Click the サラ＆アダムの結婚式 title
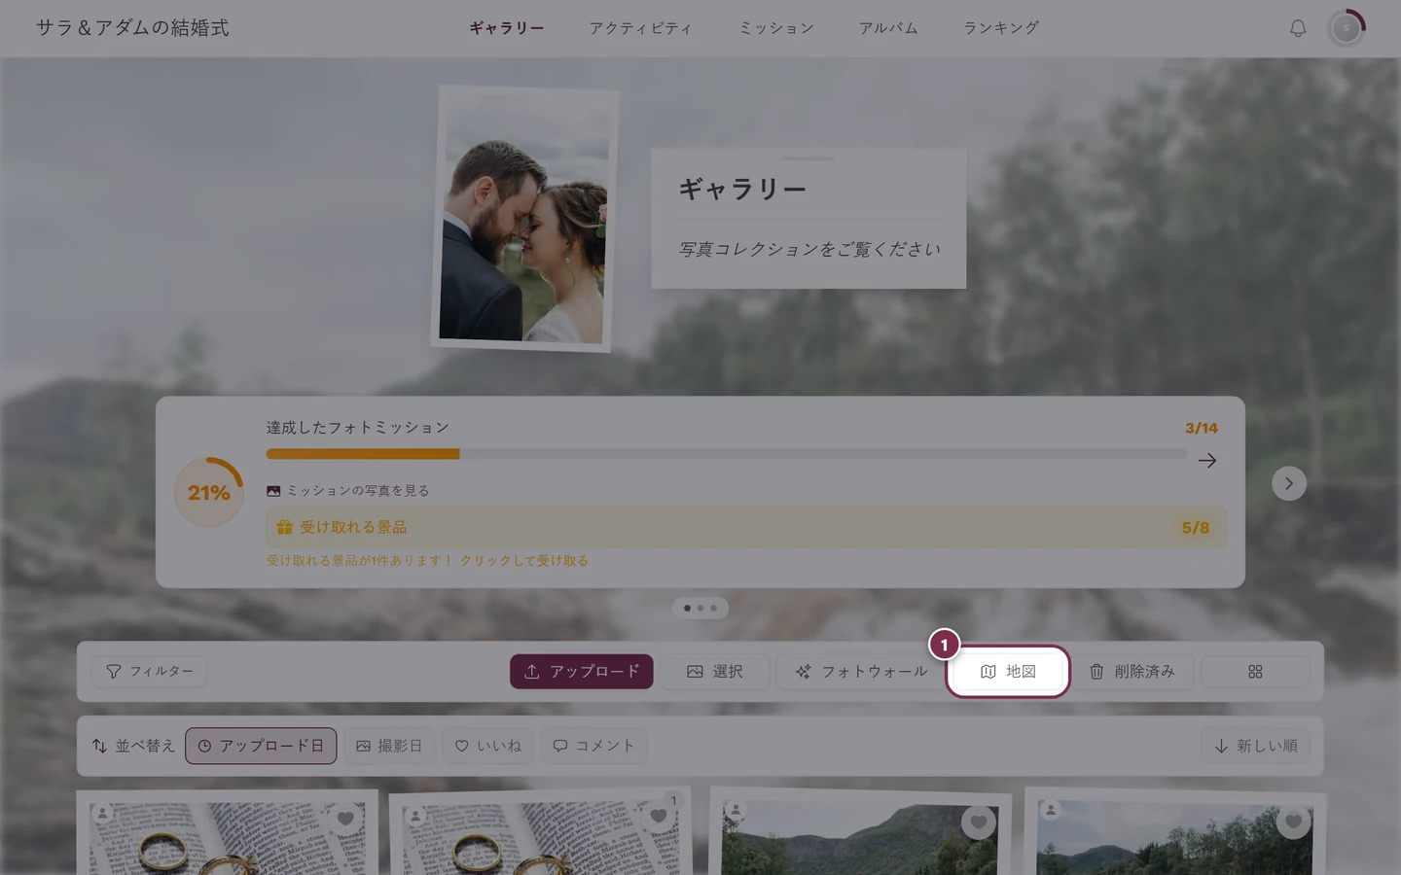 point(132,28)
